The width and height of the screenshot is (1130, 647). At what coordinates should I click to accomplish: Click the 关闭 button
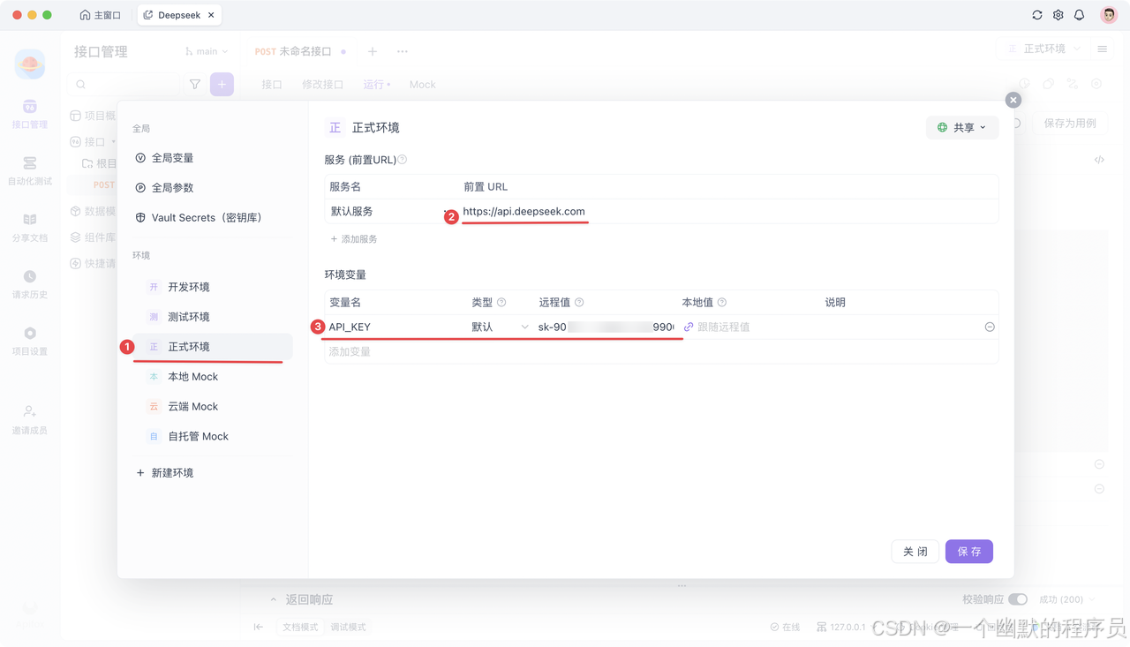pyautogui.click(x=915, y=552)
